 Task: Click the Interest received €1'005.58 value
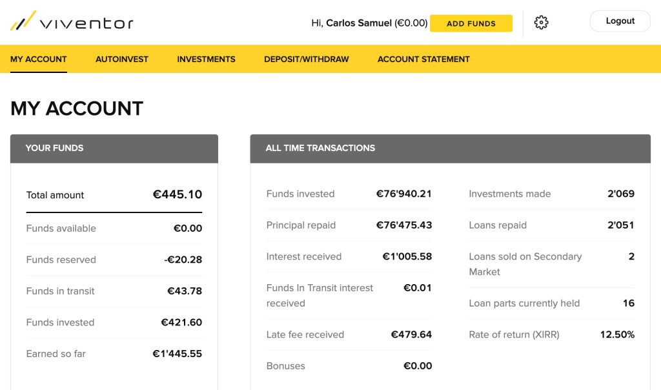(x=407, y=256)
